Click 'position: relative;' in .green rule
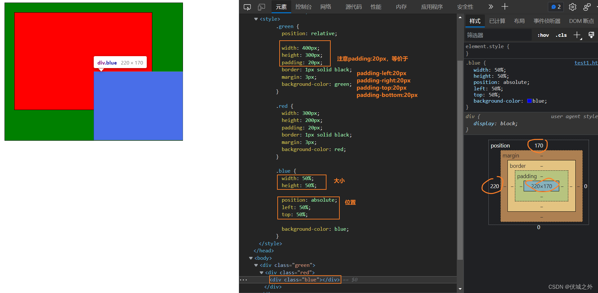The image size is (598, 293). click(x=309, y=34)
